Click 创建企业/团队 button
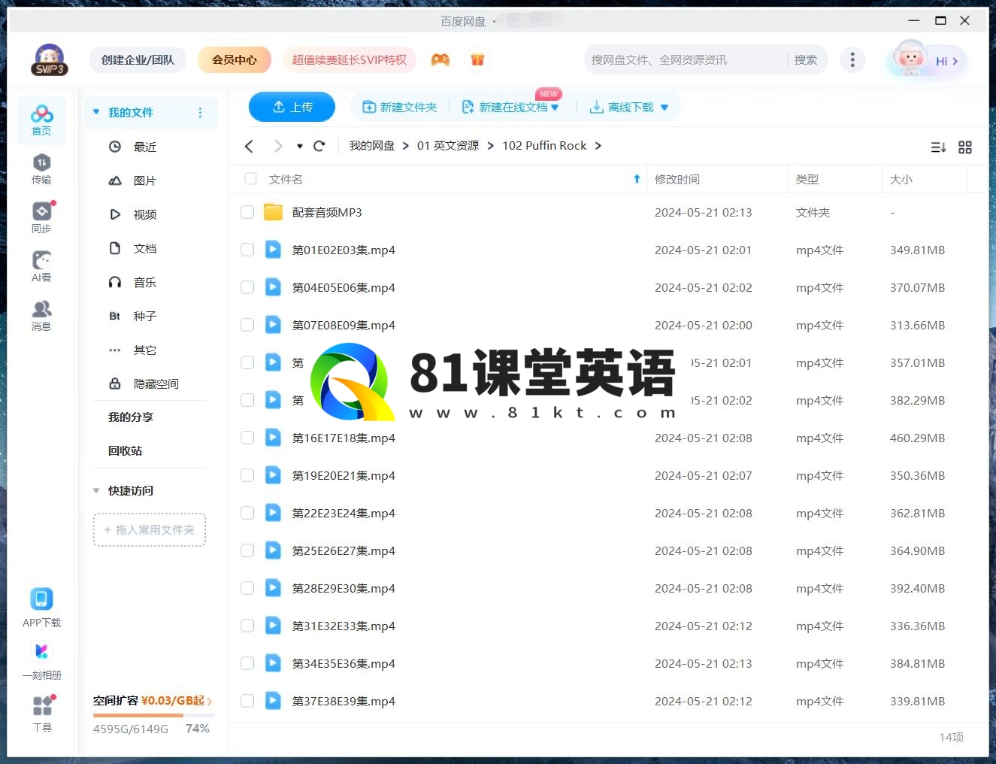 click(x=138, y=59)
